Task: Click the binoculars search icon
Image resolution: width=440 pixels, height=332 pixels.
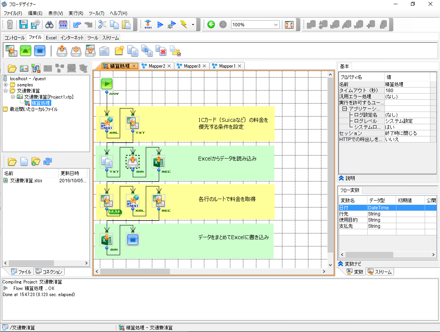Action: coord(49,25)
